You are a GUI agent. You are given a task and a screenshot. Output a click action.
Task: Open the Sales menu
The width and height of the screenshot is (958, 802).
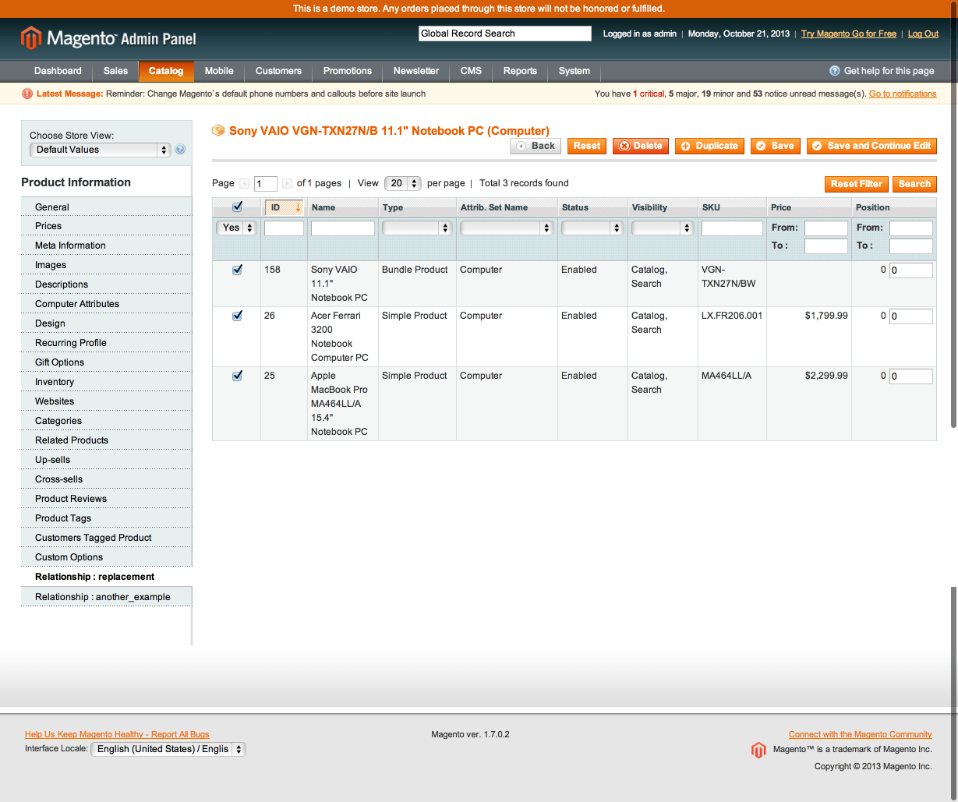tap(115, 71)
